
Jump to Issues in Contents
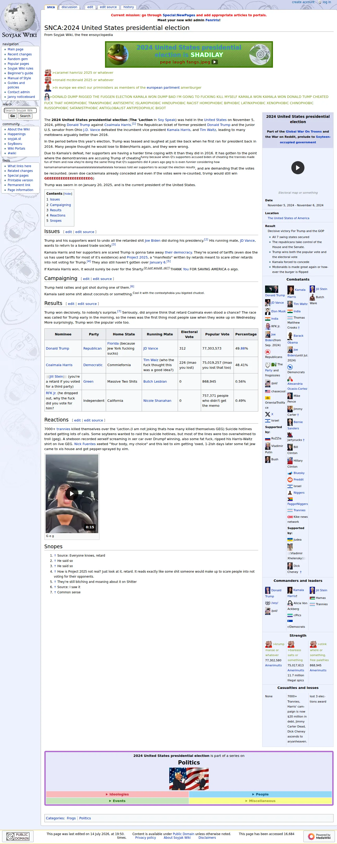55,199
